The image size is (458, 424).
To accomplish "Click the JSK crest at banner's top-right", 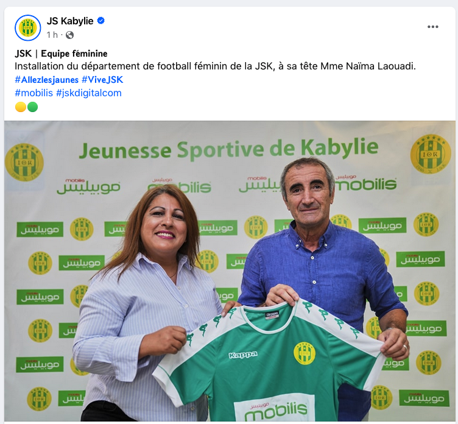I will (431, 154).
